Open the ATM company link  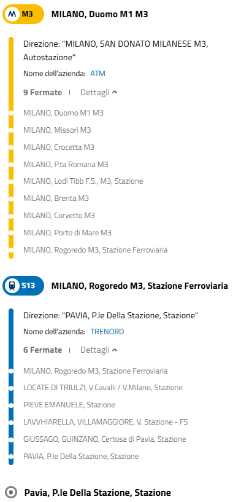click(98, 74)
